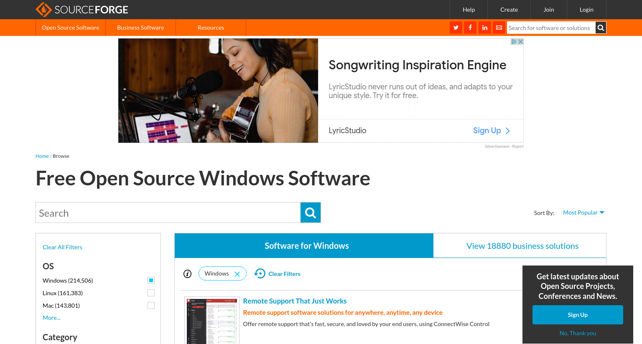
Task: Click the Windows filter chip label
Action: (217, 273)
